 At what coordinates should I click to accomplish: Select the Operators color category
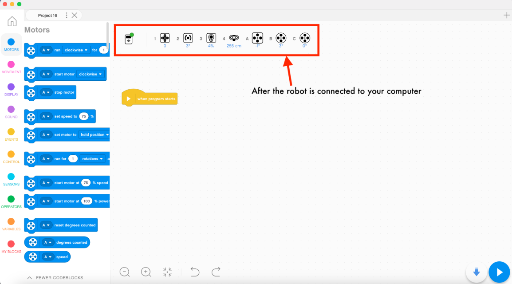pos(11,201)
